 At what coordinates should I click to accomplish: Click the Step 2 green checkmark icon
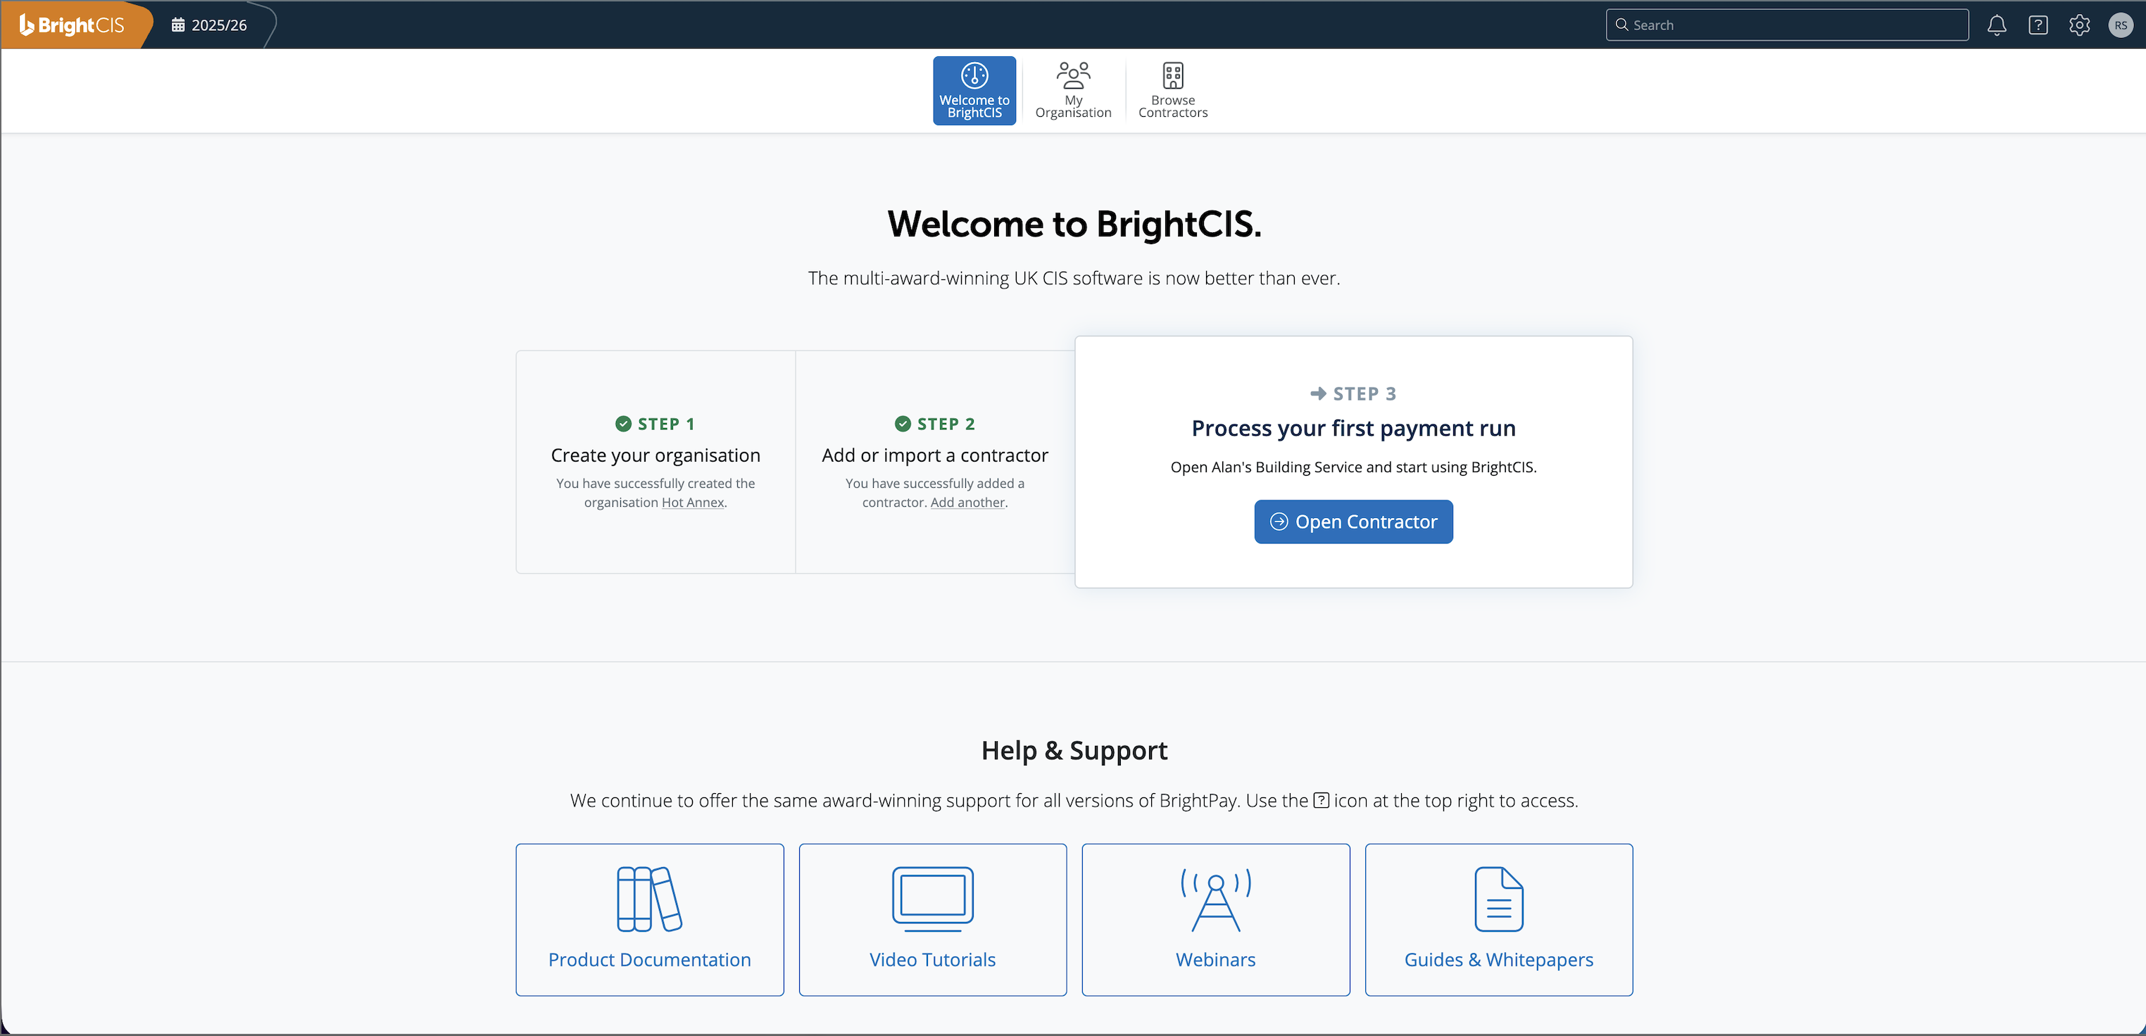coord(902,424)
